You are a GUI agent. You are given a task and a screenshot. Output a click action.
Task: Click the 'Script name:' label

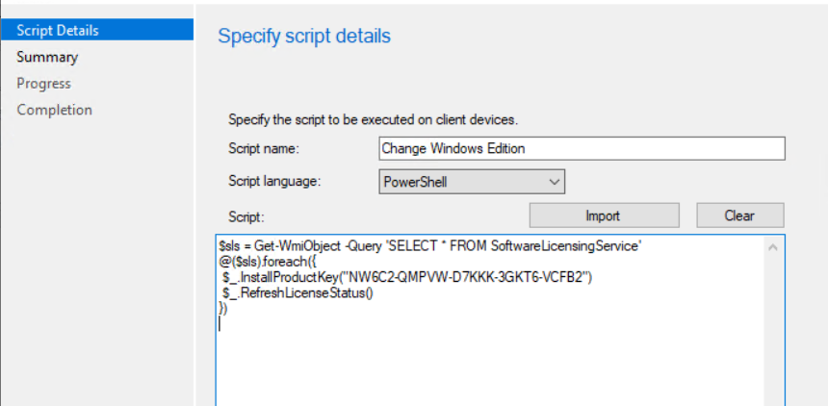click(x=264, y=149)
